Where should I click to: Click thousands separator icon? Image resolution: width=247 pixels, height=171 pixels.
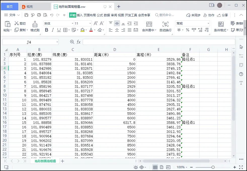click(x=194, y=30)
